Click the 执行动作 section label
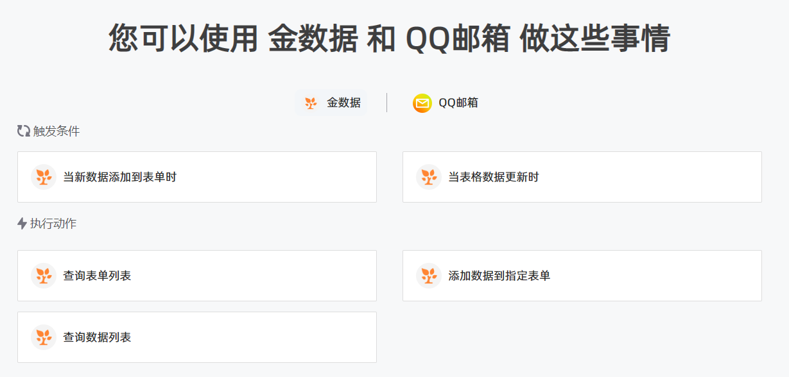This screenshot has width=789, height=377. (53, 224)
